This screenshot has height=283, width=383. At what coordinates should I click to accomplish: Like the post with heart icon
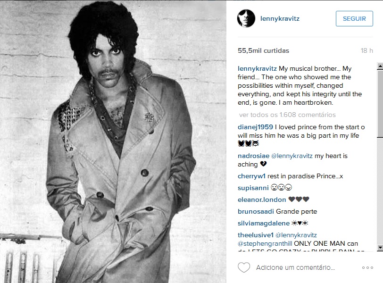click(244, 267)
